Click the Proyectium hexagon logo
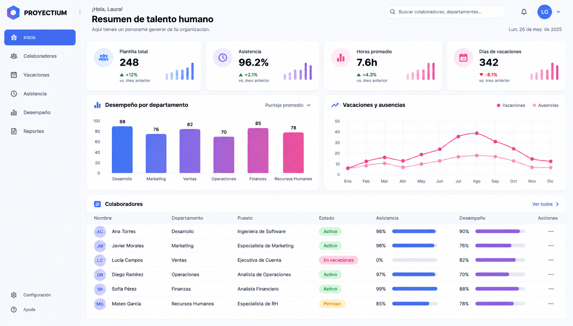The width and height of the screenshot is (573, 326). click(13, 13)
